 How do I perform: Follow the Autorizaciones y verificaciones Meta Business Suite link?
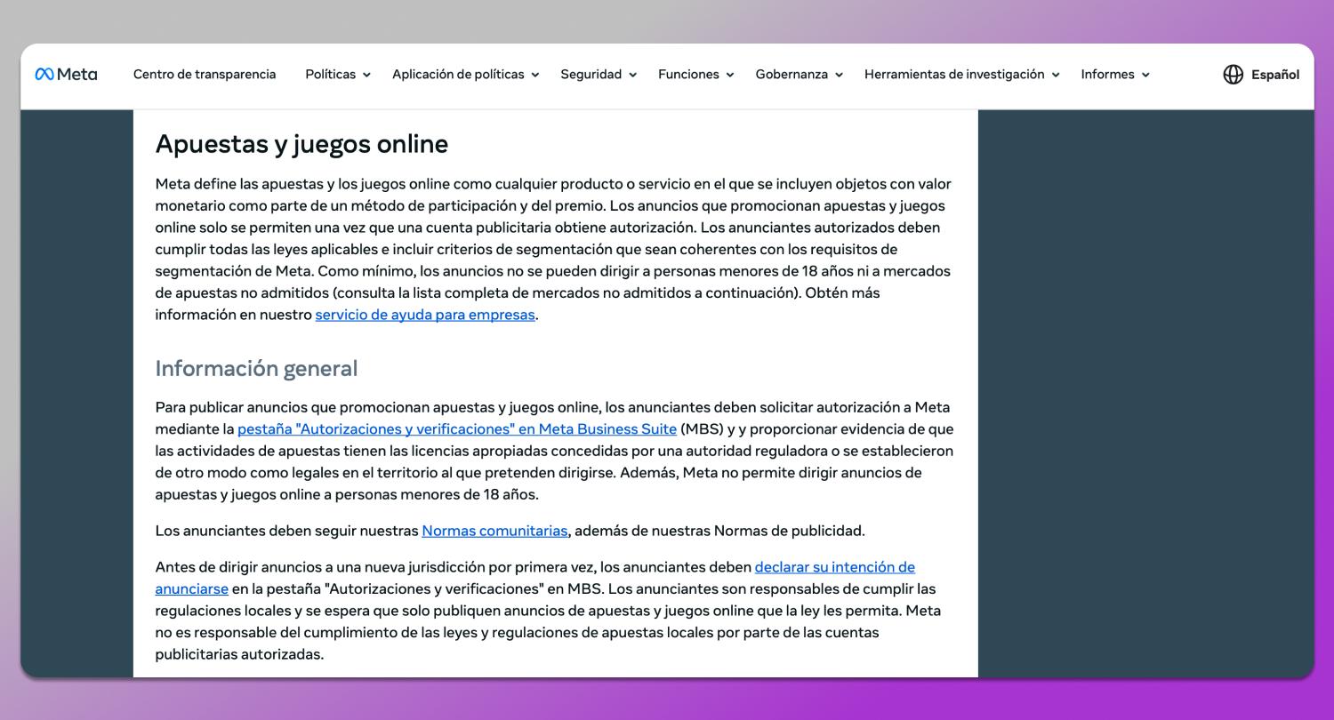[456, 429]
